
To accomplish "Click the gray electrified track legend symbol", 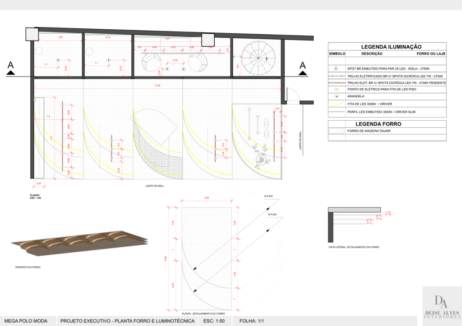I will pyautogui.click(x=337, y=76).
